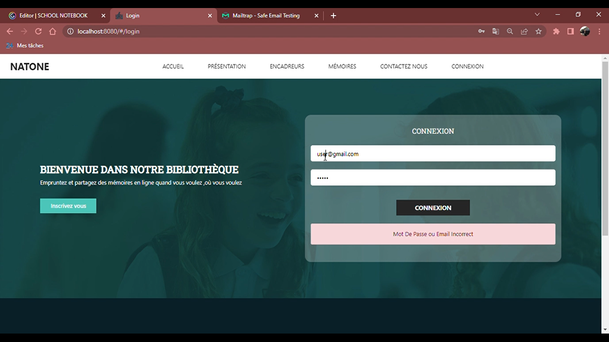Open Google Translate for this page
This screenshot has height=342, width=609.
[495, 31]
